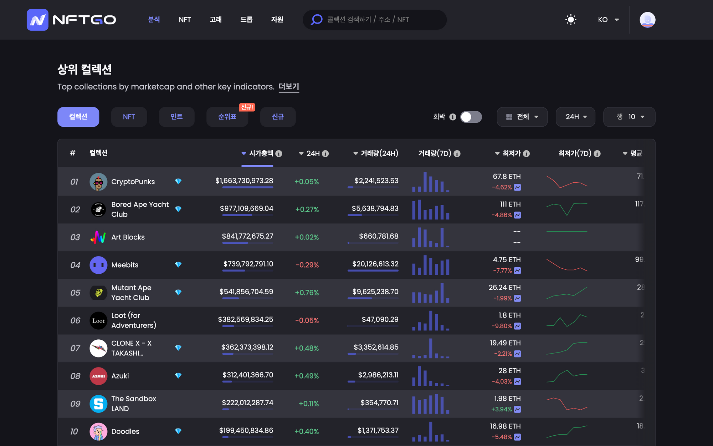Enable the 희박 rarity toggle switch
Viewport: 713px width, 446px height.
click(471, 117)
